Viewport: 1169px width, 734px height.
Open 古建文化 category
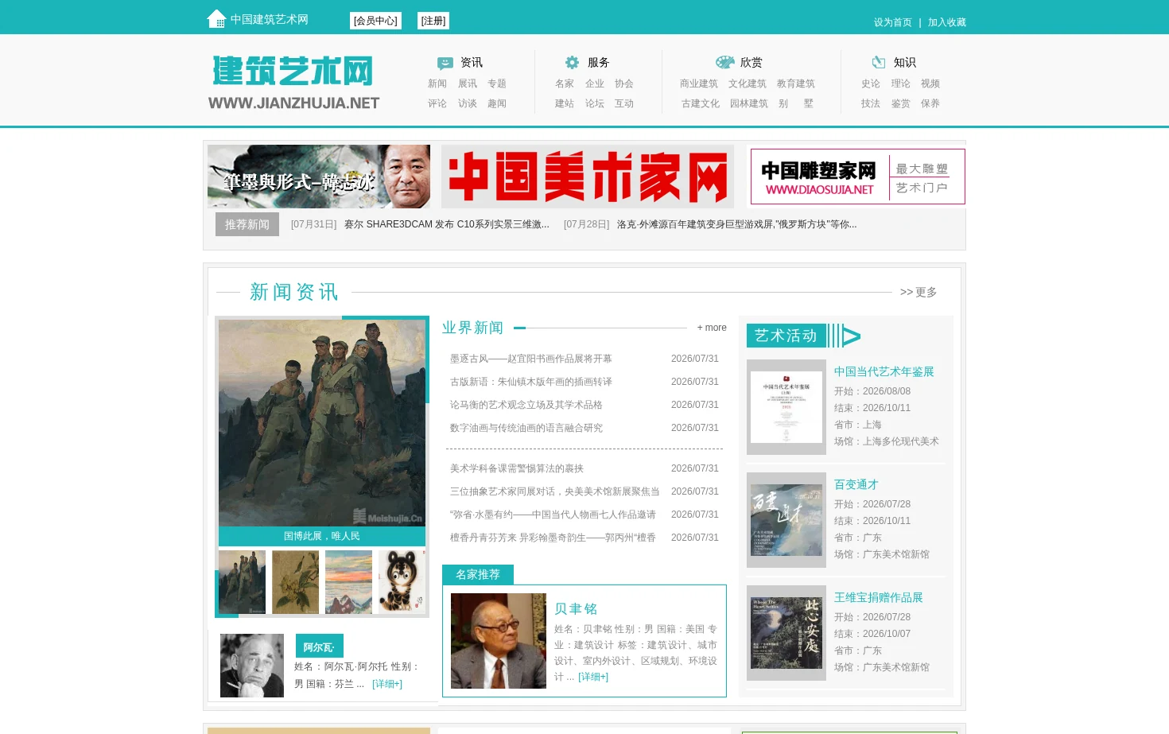tap(701, 103)
